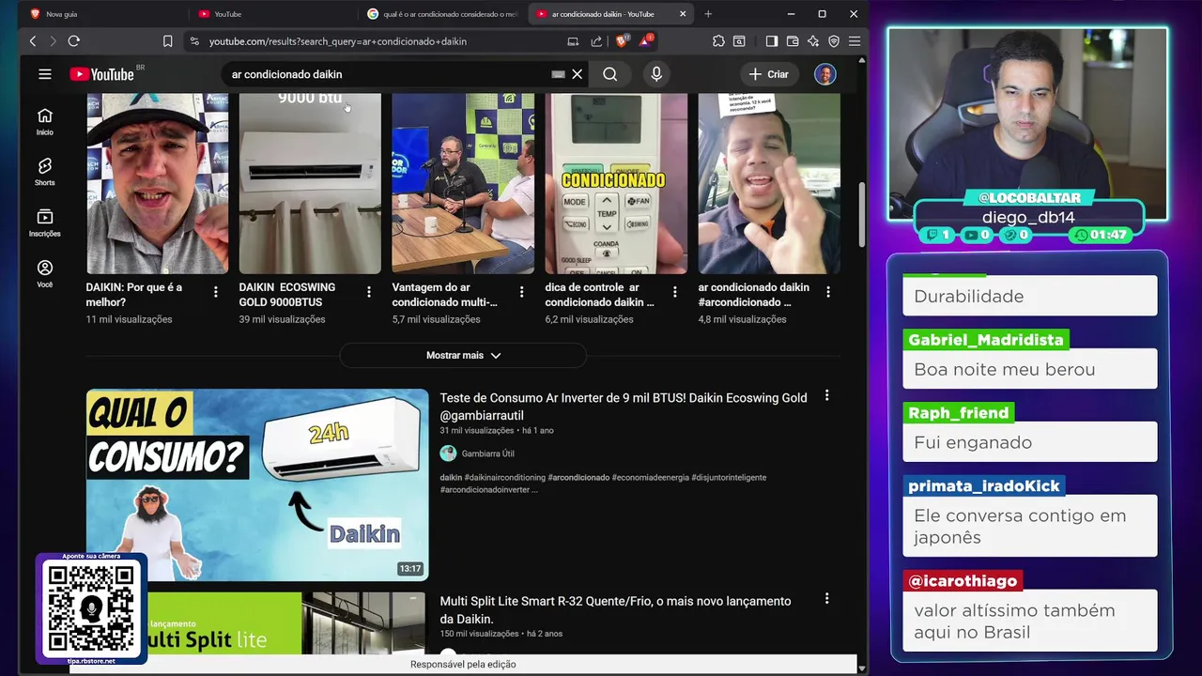Viewport: 1202px width, 676px height.
Task: Open the YouTube hamburger guide menu
Action: coord(44,74)
